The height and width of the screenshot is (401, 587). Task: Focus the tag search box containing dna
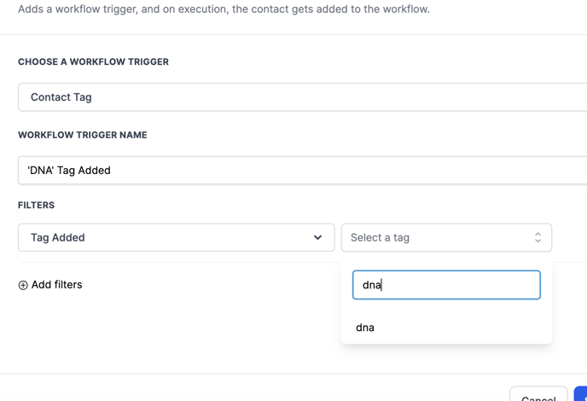coord(446,285)
